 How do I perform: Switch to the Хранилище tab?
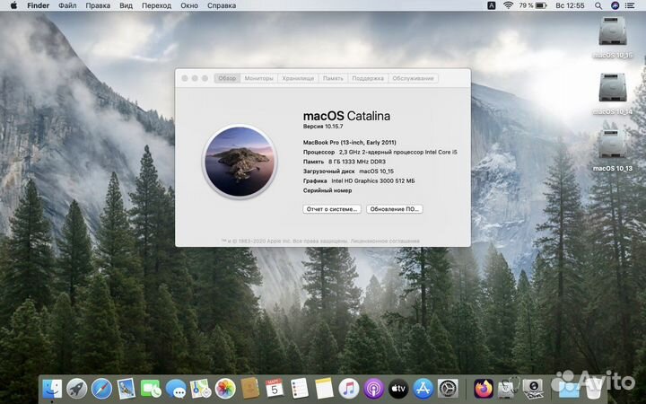pos(298,78)
